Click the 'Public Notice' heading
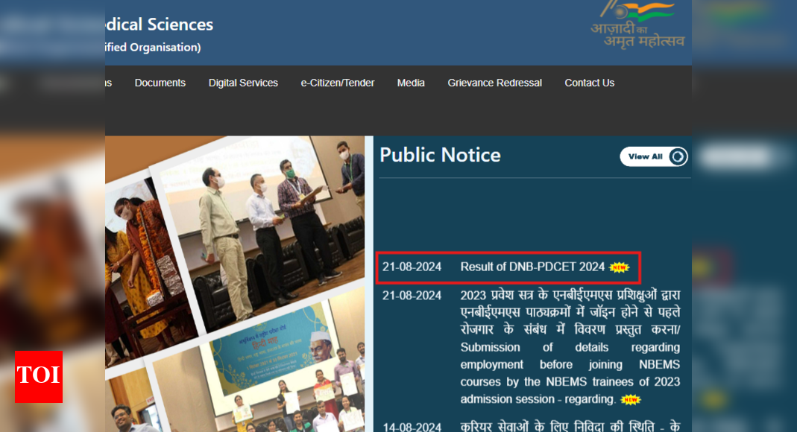The height and width of the screenshot is (432, 797). pos(440,156)
